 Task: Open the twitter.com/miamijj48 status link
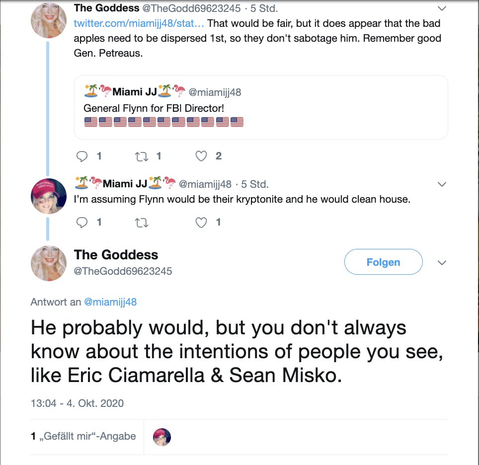tap(139, 23)
